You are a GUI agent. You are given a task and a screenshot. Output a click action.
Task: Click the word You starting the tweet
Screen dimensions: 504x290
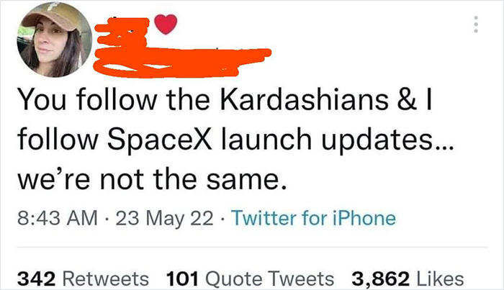[x=40, y=101]
